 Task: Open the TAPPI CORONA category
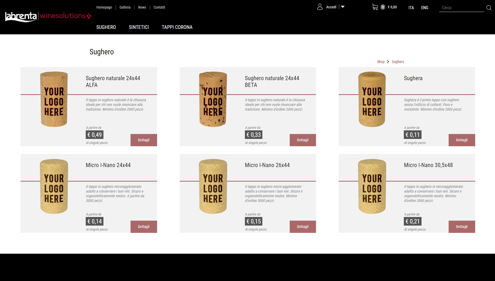[177, 27]
